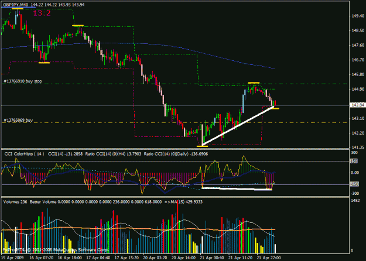Click the 300 level on CCI scale
The height and width of the screenshot is (261, 366).
click(354, 153)
